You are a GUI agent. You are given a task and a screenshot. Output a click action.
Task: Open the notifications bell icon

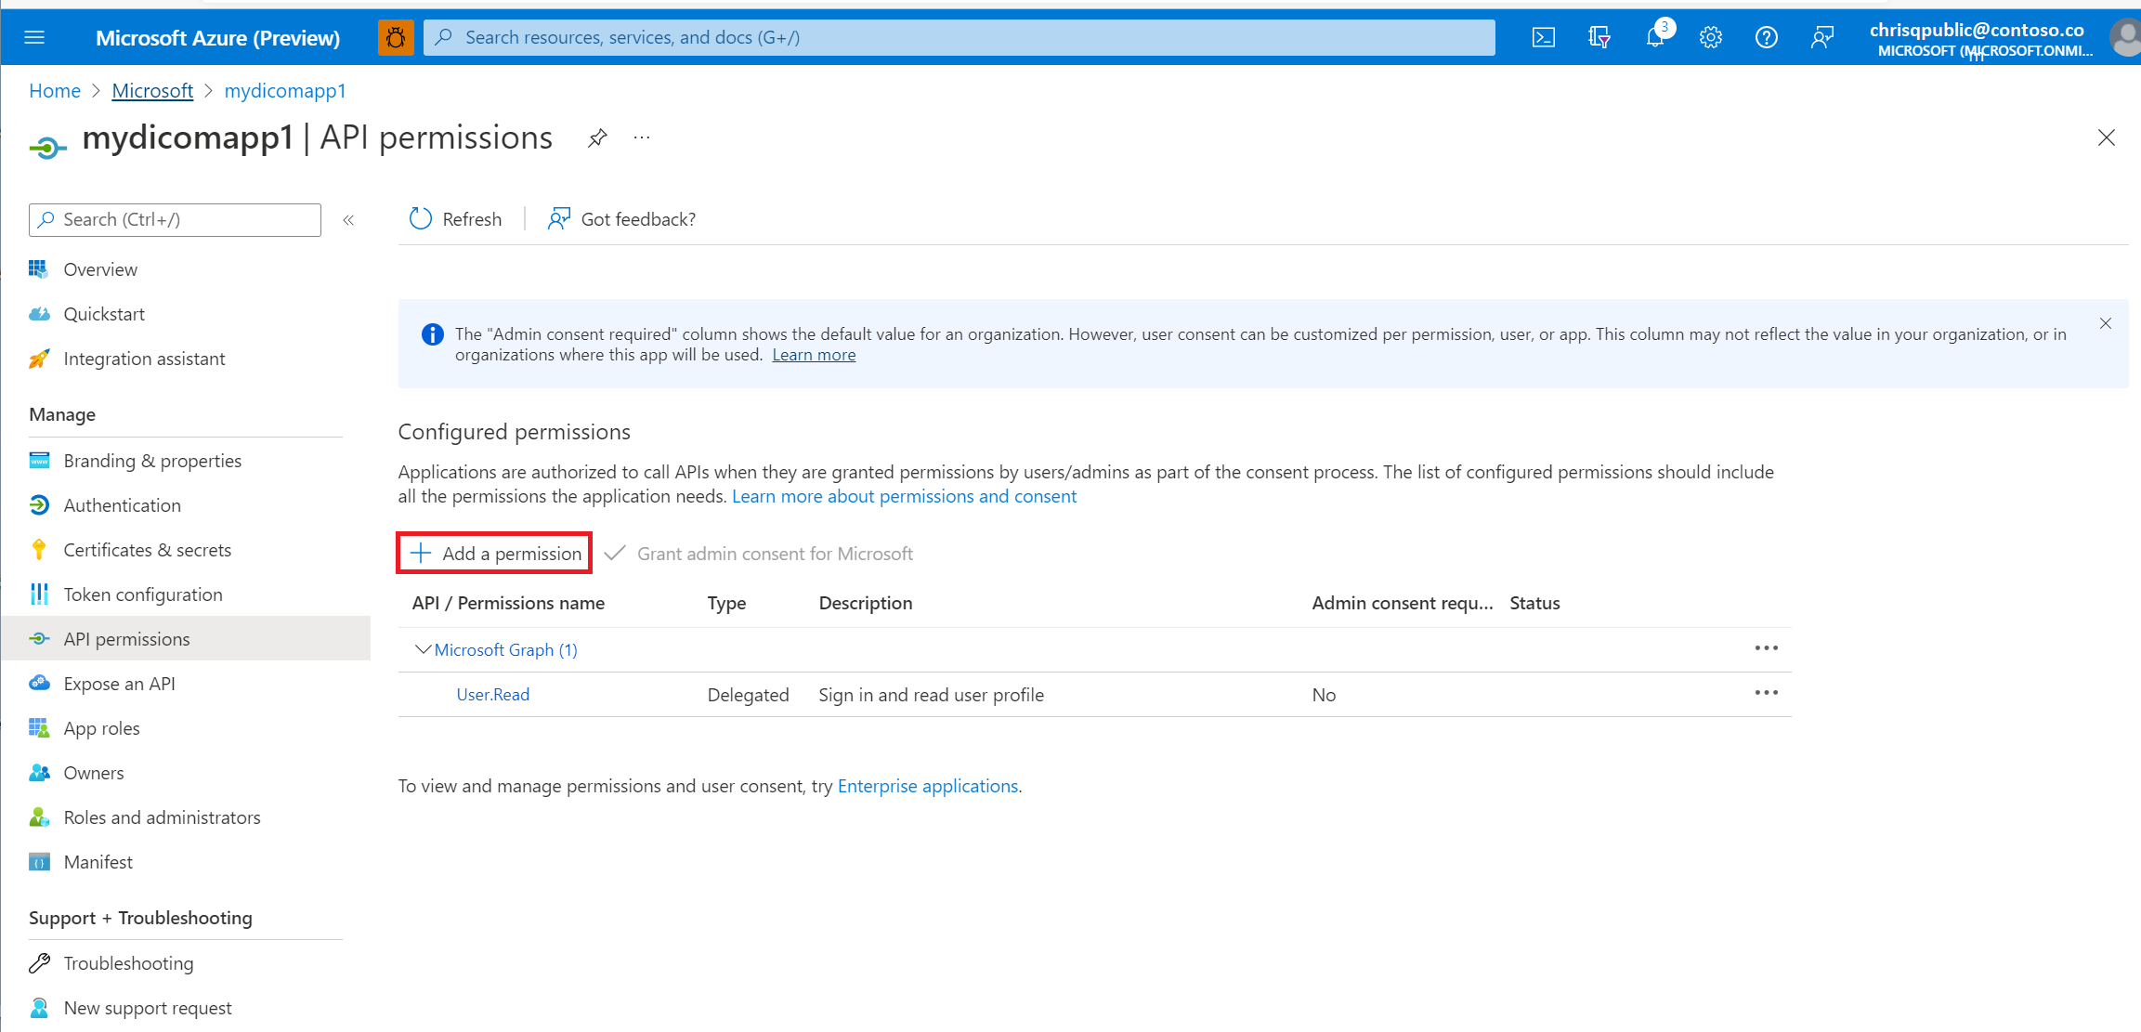coord(1654,37)
